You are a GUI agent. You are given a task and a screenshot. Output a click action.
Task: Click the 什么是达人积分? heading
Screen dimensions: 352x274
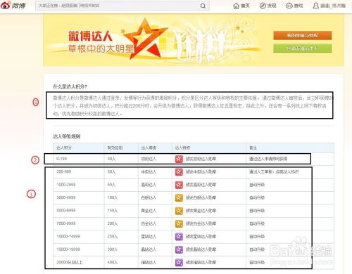click(x=70, y=86)
